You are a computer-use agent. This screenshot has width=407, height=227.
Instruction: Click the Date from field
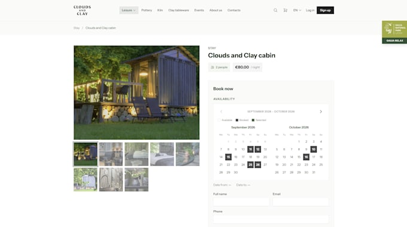[x=222, y=185]
